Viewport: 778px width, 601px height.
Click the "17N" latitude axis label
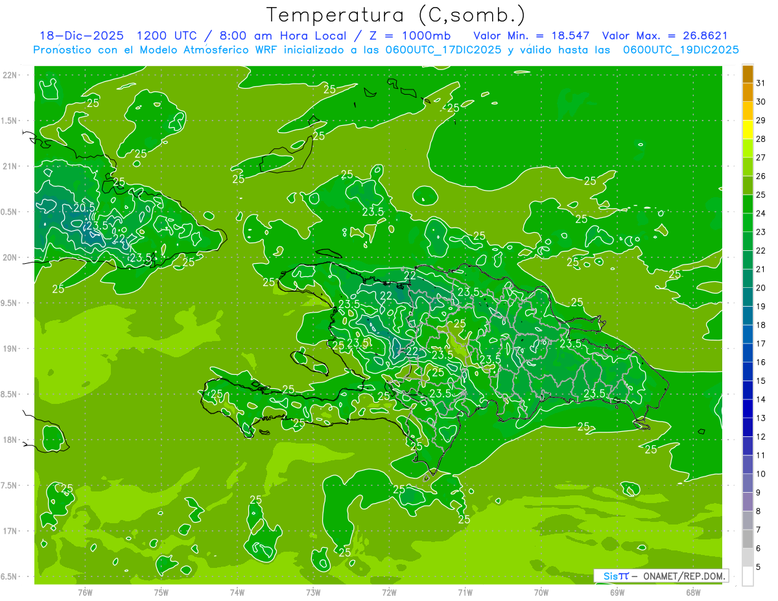pyautogui.click(x=10, y=531)
